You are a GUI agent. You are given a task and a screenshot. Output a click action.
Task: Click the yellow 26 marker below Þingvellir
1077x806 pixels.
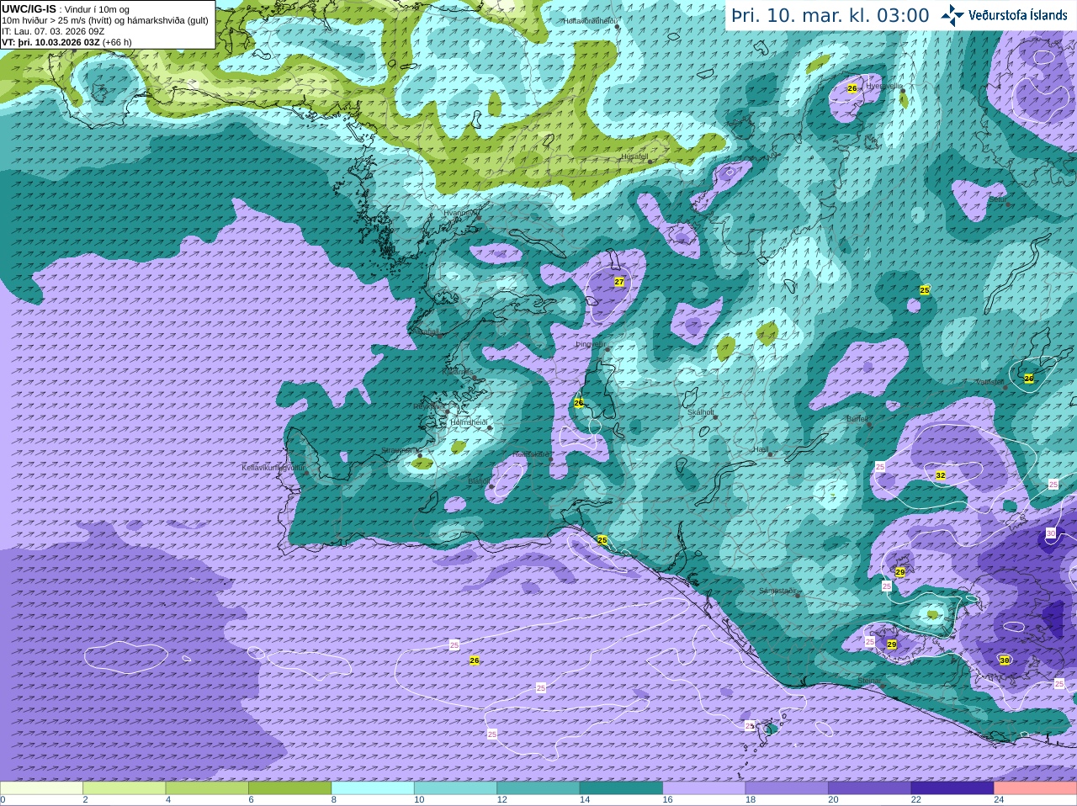579,403
